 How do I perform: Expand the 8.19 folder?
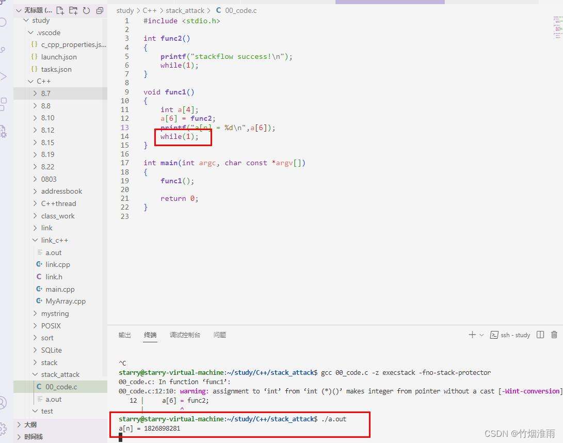pyautogui.click(x=60, y=154)
